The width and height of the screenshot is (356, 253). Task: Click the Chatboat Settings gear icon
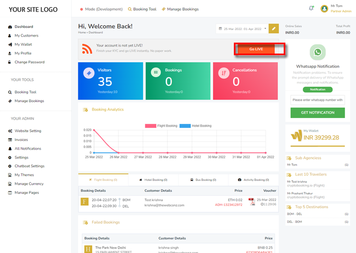[10, 166]
